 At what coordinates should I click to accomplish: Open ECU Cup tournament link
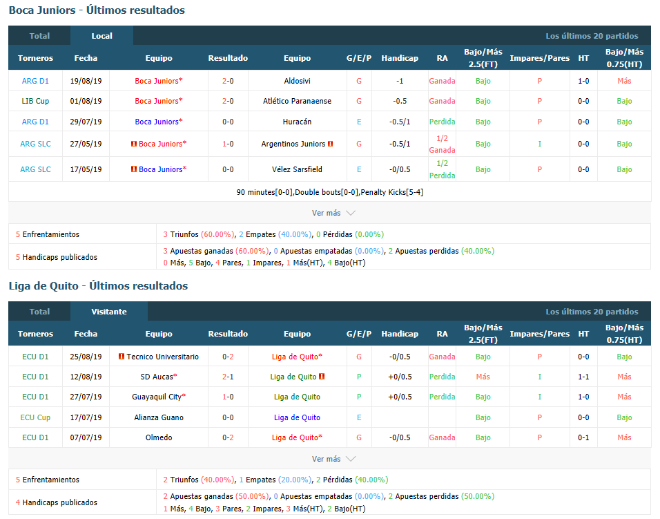(35, 417)
